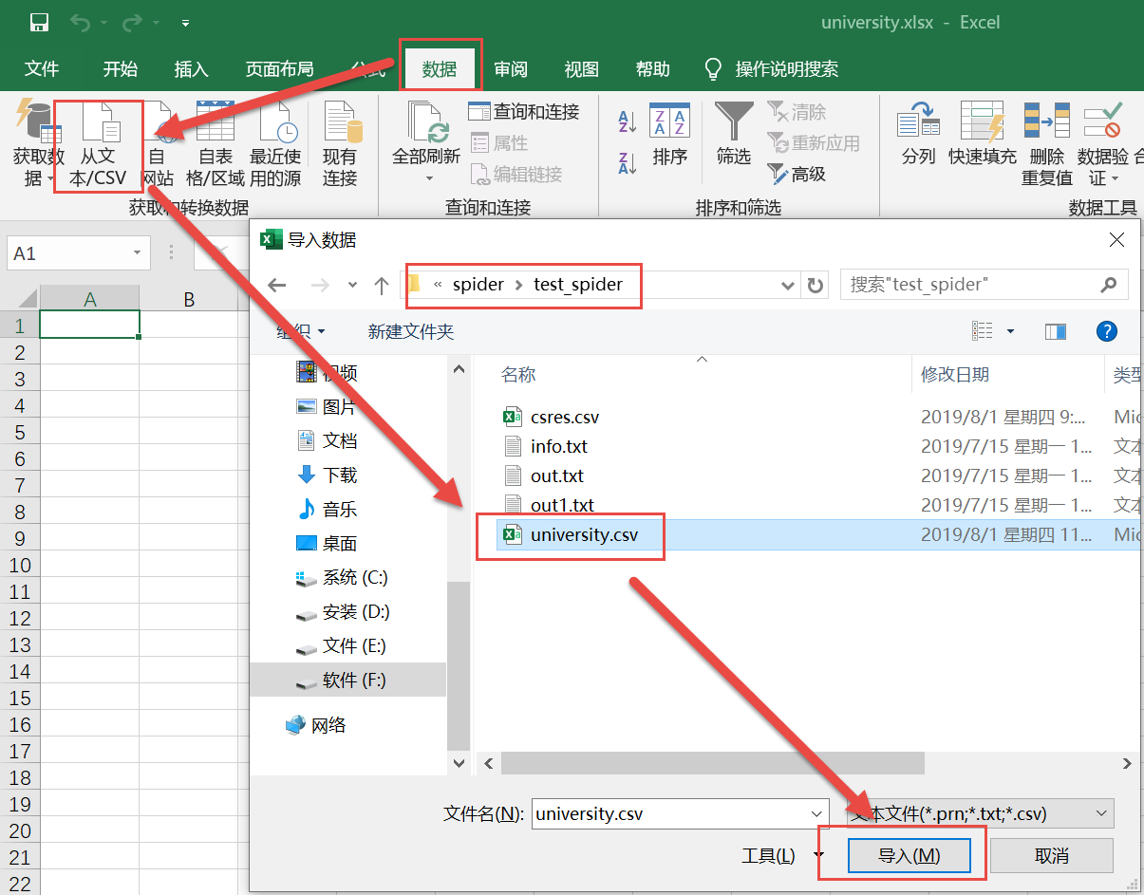Open the Customize Quick Access Toolbar dropdown
The width and height of the screenshot is (1144, 895).
[185, 23]
